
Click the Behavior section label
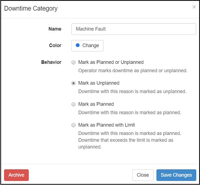51,62
